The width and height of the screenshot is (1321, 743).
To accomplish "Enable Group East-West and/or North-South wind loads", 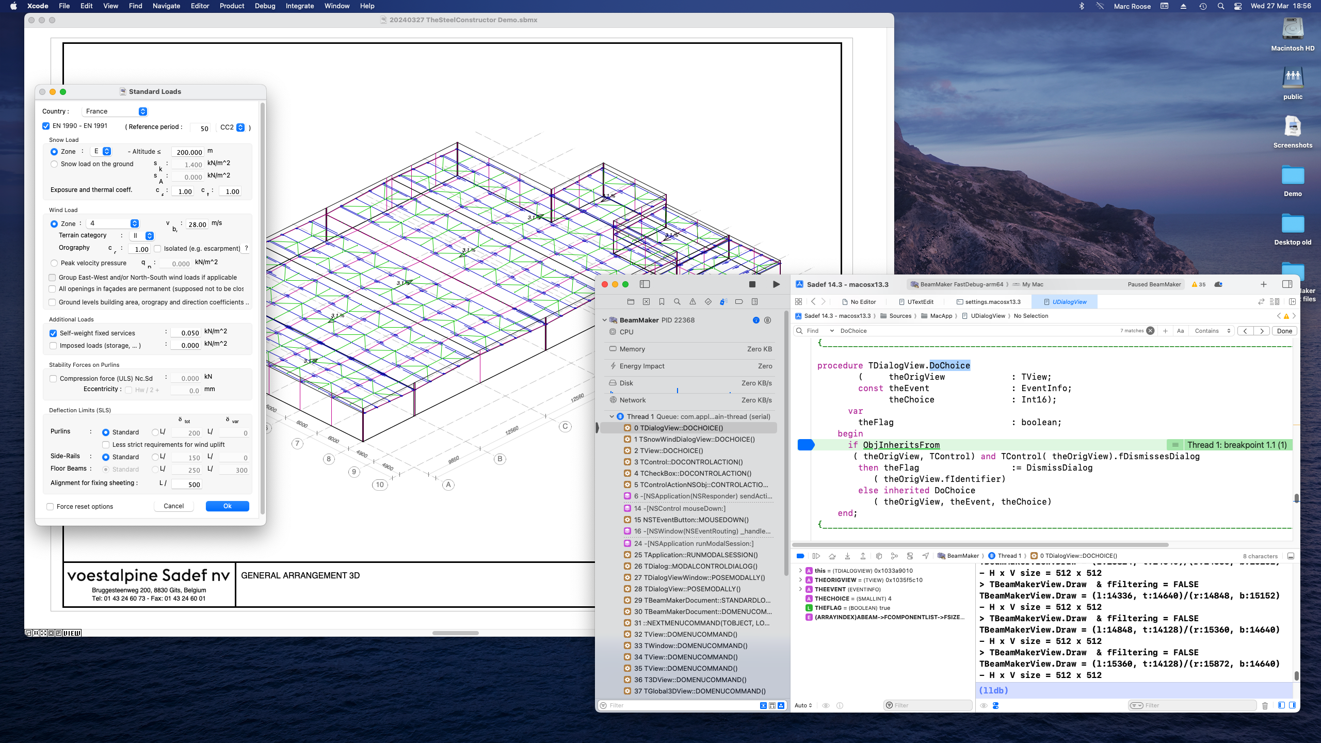I will click(x=52, y=278).
